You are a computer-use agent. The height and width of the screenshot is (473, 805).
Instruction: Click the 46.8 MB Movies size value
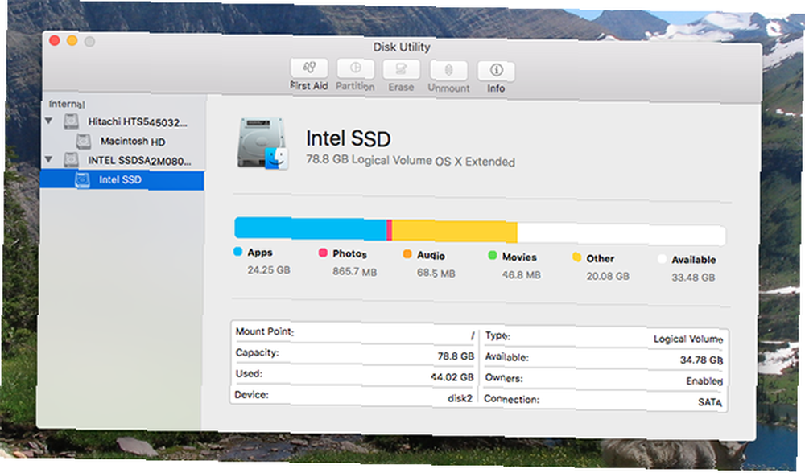(521, 275)
